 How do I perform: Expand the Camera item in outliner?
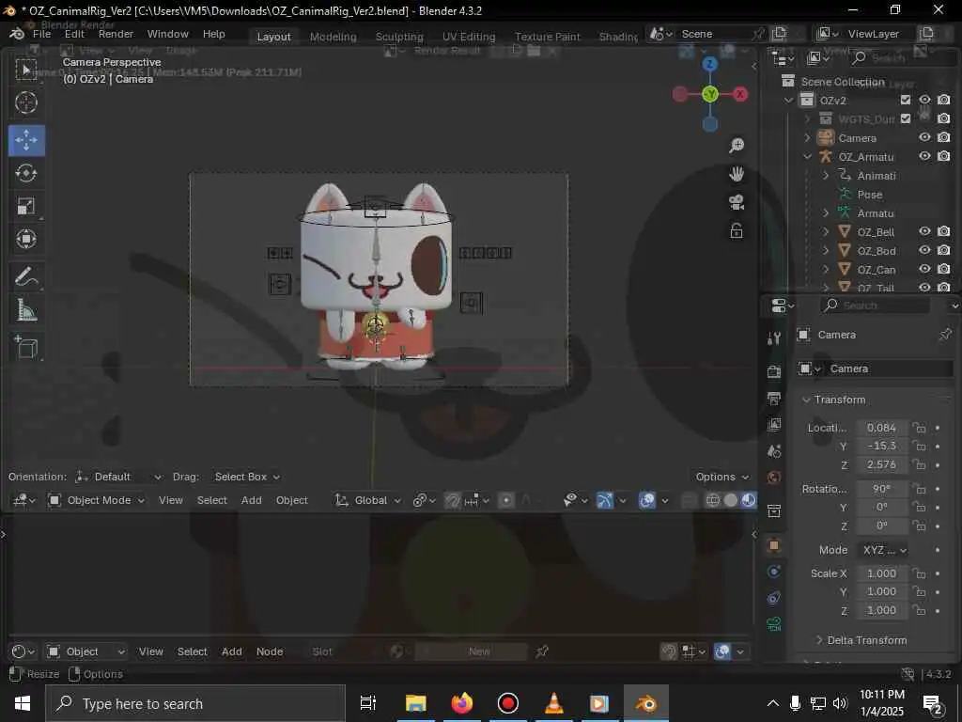(808, 137)
